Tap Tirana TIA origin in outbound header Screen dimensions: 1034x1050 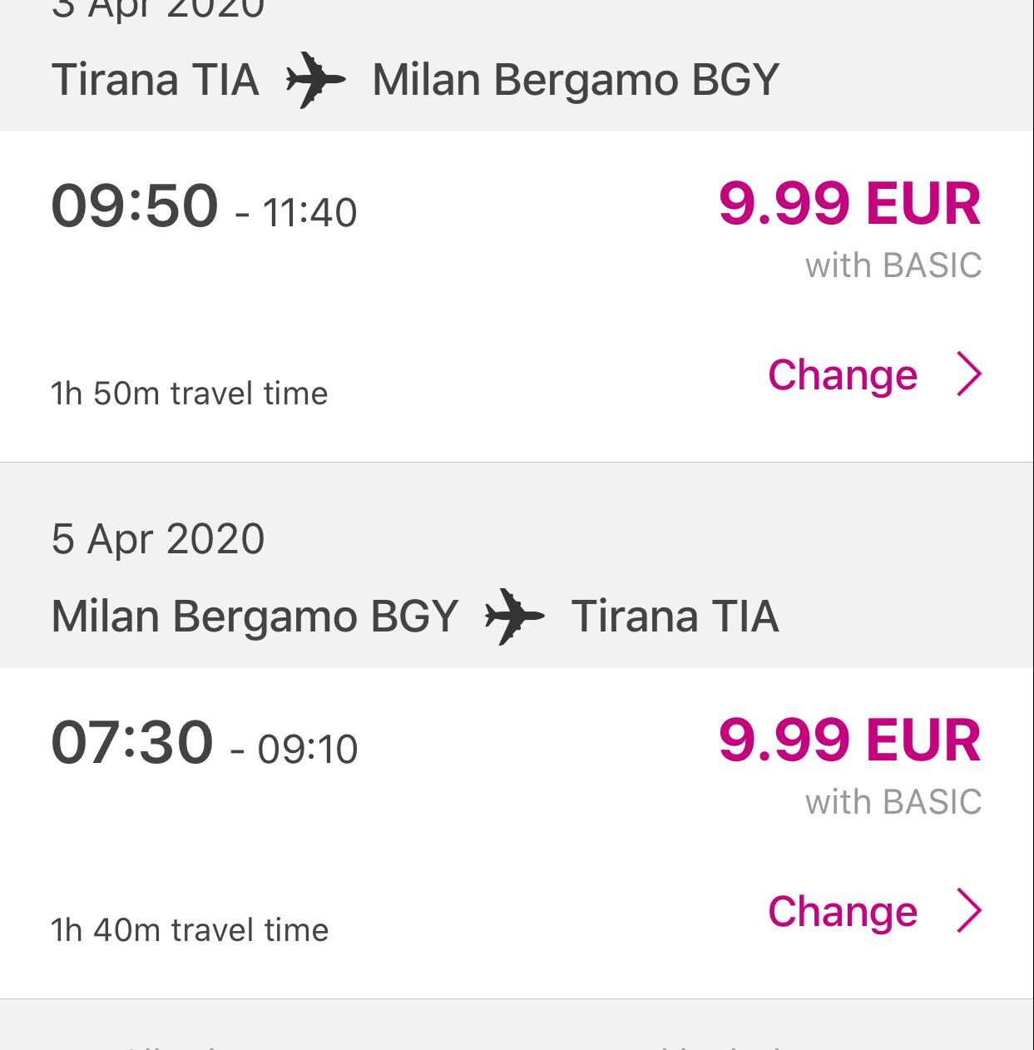(155, 80)
